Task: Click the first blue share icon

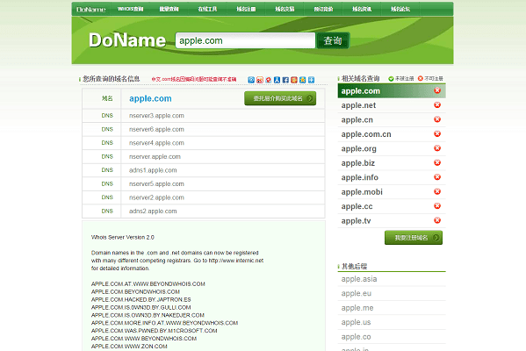Action: point(251,80)
